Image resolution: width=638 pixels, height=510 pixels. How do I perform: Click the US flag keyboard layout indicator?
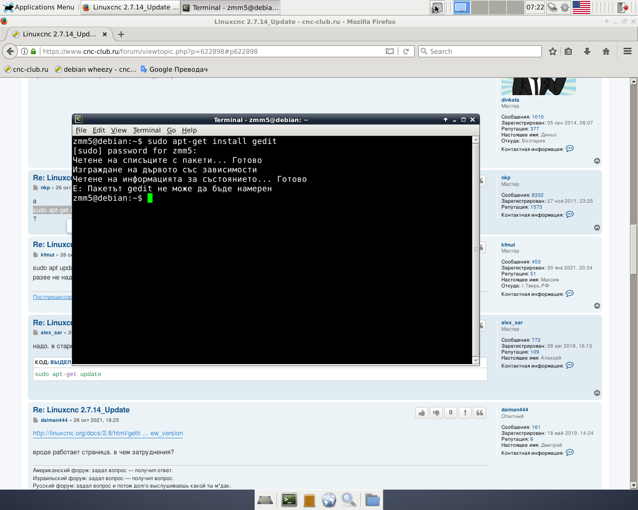pos(581,7)
